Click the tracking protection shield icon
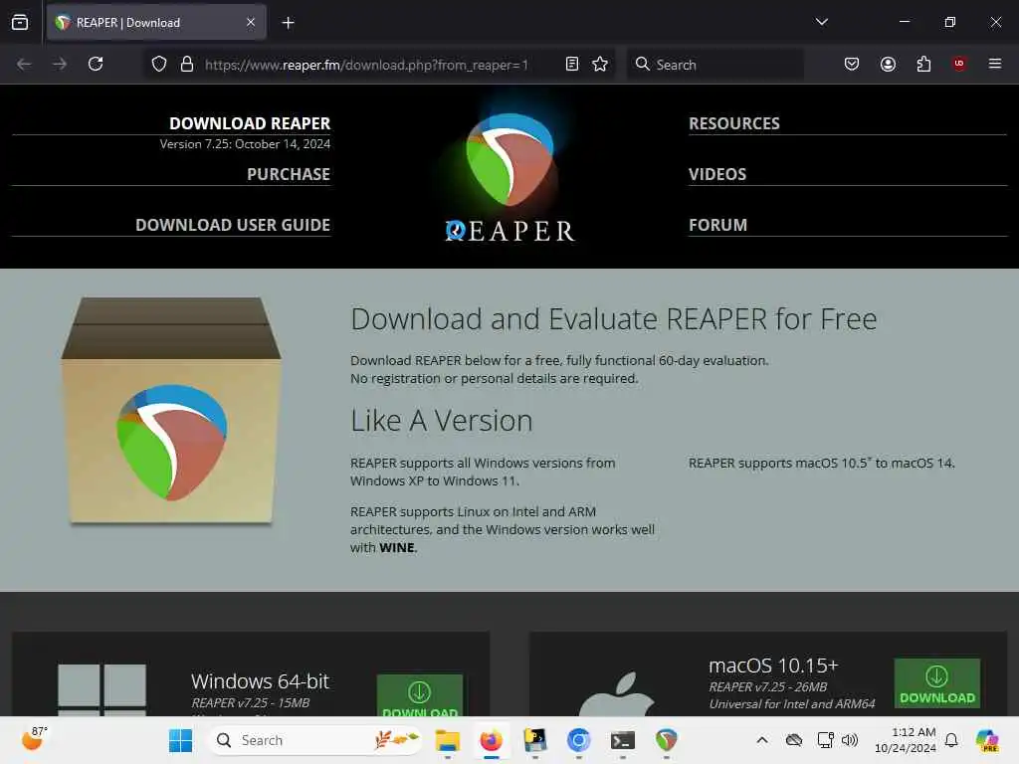Viewport: 1019px width, 764px height. pyautogui.click(x=159, y=64)
